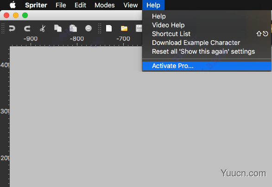
Task: Click the -900 mark on horizontal ruler
Action: pos(31,38)
